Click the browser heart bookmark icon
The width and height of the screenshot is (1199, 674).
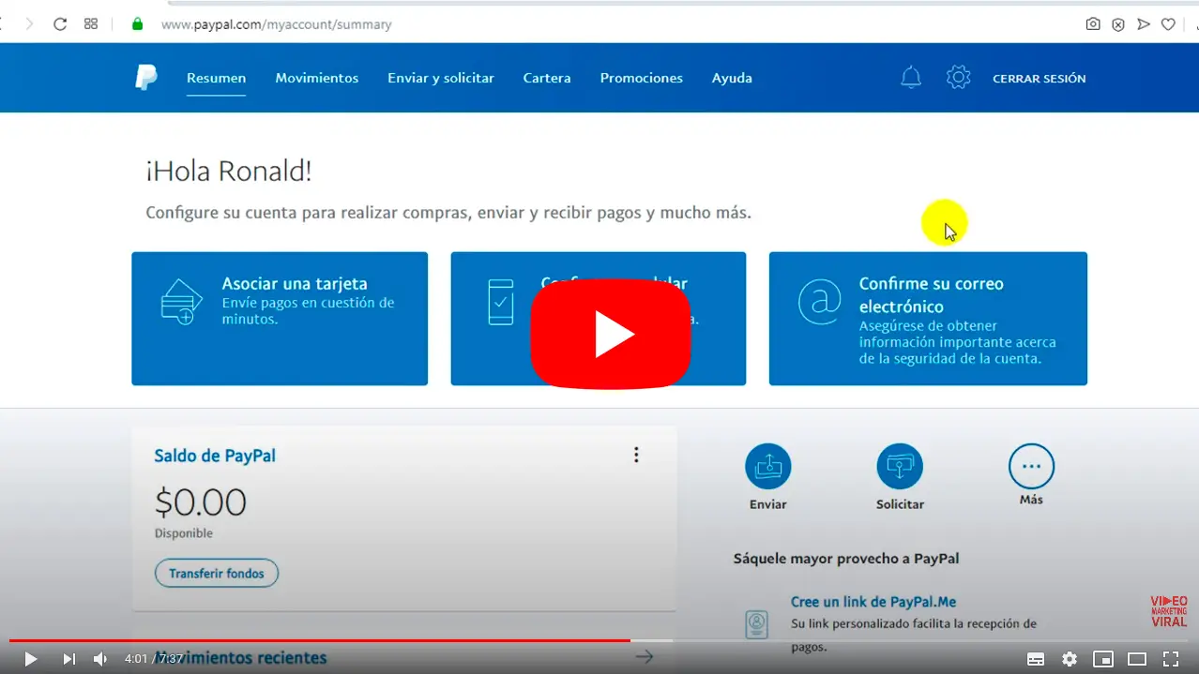pyautogui.click(x=1168, y=24)
